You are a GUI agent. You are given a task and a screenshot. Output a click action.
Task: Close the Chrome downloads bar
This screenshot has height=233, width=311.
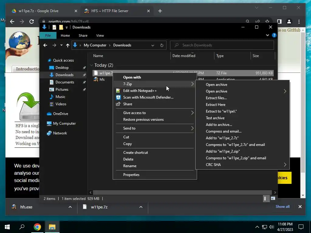[300, 207]
